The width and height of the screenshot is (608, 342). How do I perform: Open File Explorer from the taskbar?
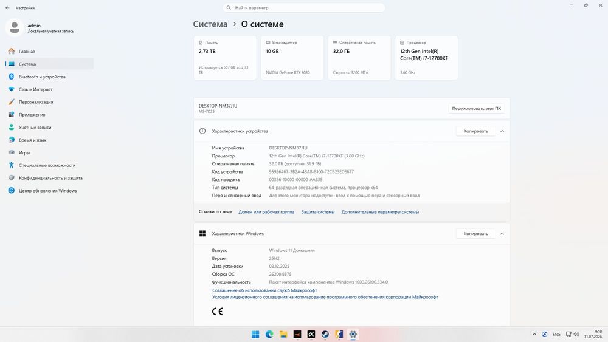(283, 334)
